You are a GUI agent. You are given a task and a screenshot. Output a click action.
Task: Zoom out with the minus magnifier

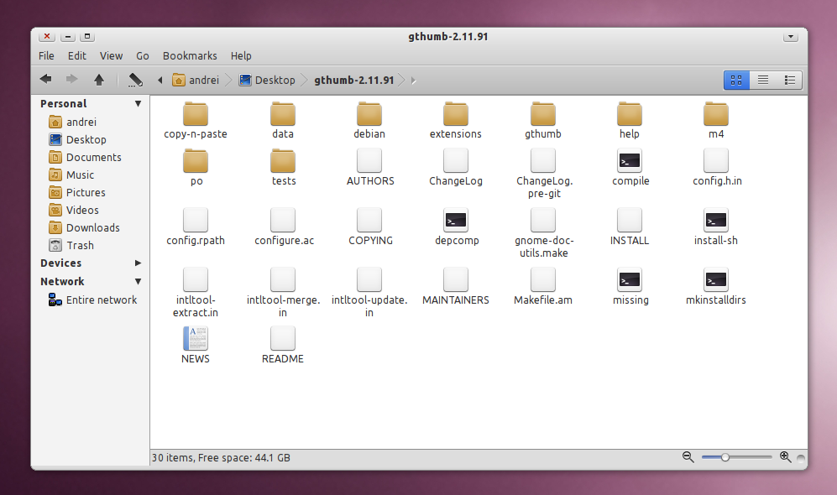coord(688,457)
